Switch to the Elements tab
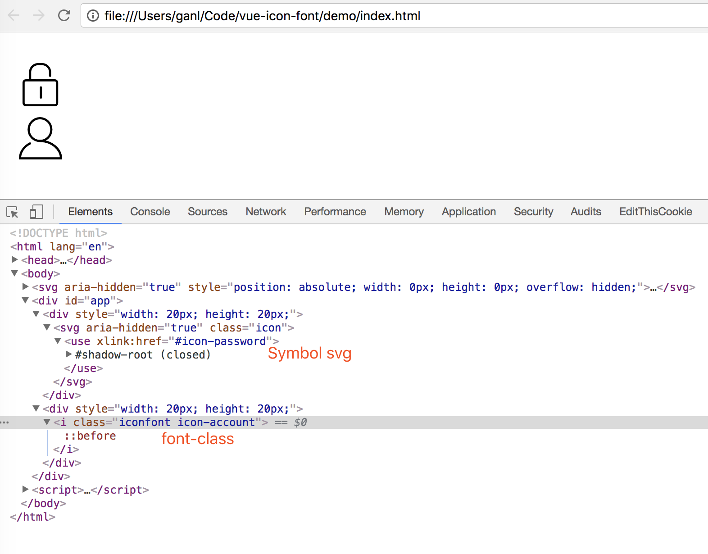708x554 pixels. 91,212
